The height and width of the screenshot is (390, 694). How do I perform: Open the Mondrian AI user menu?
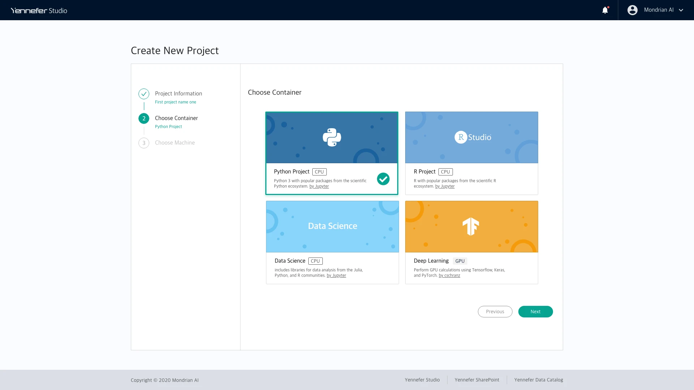659,10
